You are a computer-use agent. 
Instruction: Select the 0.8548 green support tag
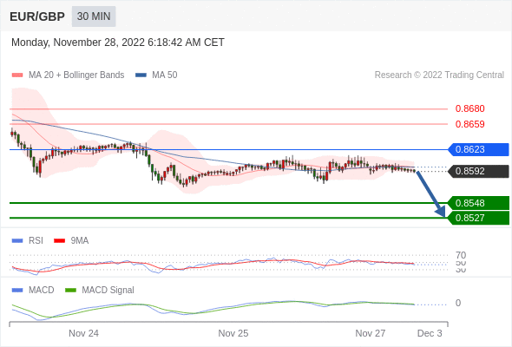[x=478, y=203]
